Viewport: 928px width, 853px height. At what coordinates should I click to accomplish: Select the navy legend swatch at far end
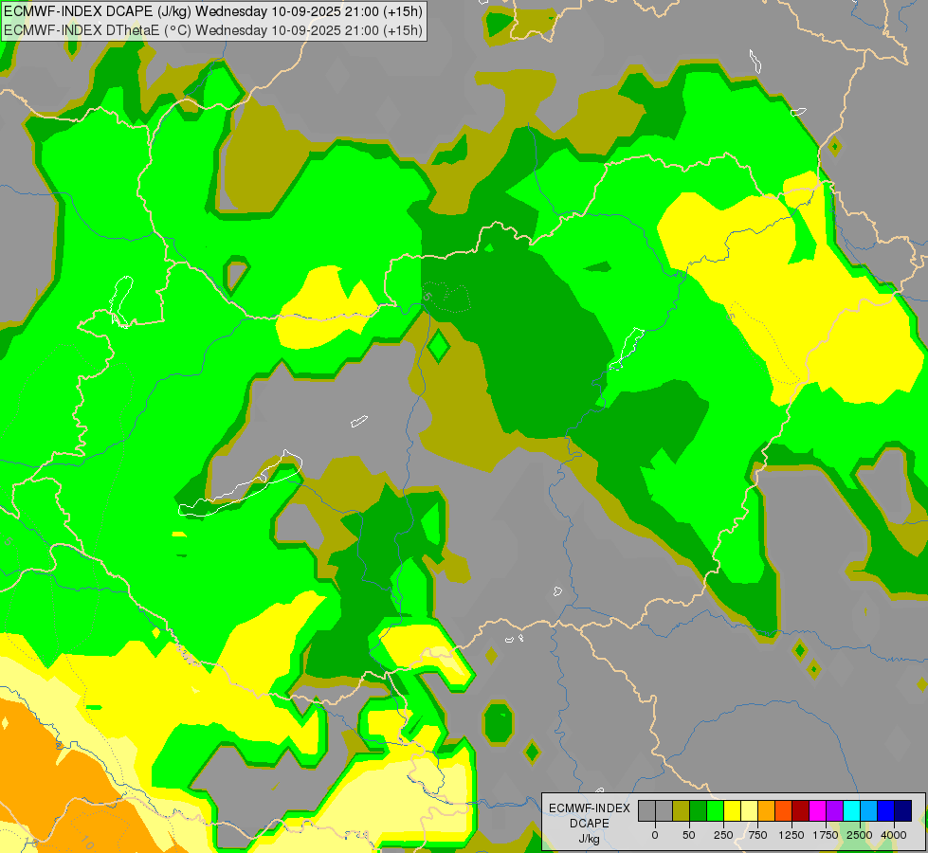(x=903, y=810)
